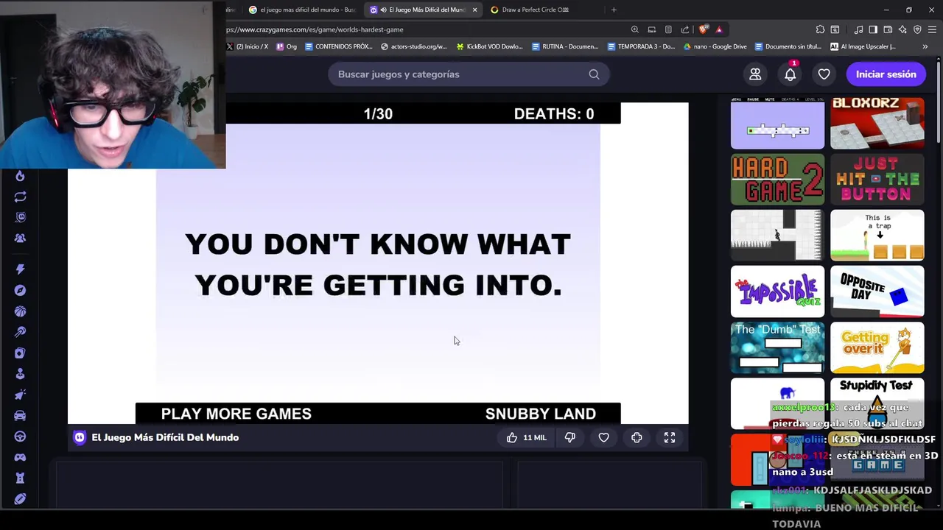This screenshot has height=530, width=943.
Task: Open Just Hit The Button thumbnail
Action: click(877, 180)
